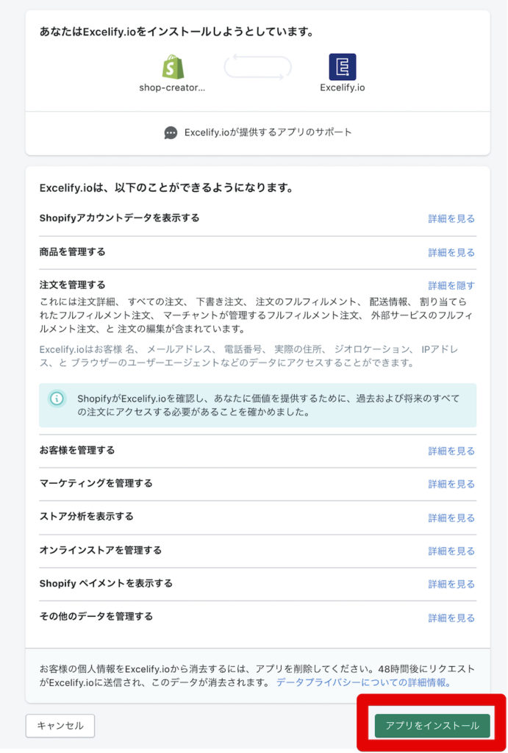Image resolution: width=508 pixels, height=753 pixels.
Task: Click the shop-creator... store name label
Action: [x=172, y=88]
